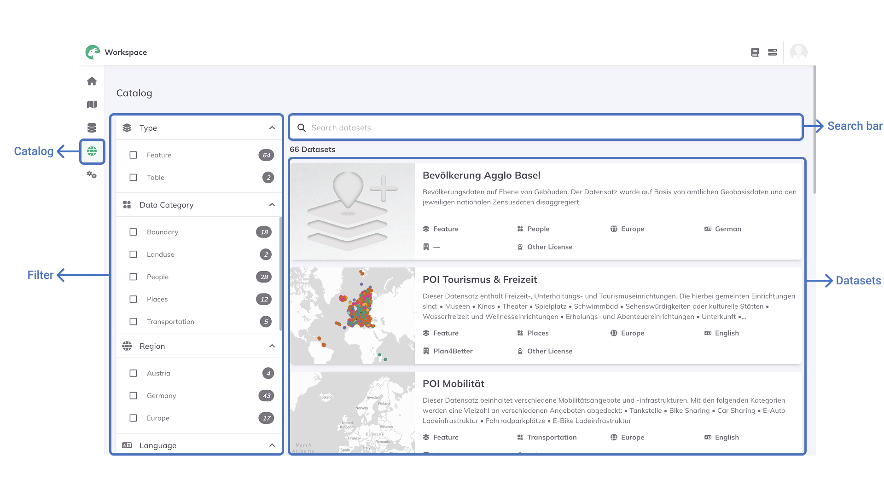This screenshot has width=884, height=497.
Task: Open the POI Tourismus & Freizeit dataset
Action: 480,279
